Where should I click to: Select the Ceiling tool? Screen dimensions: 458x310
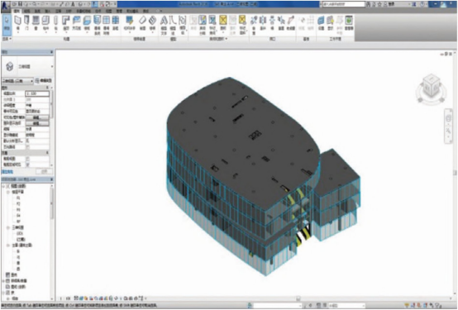pos(77,23)
